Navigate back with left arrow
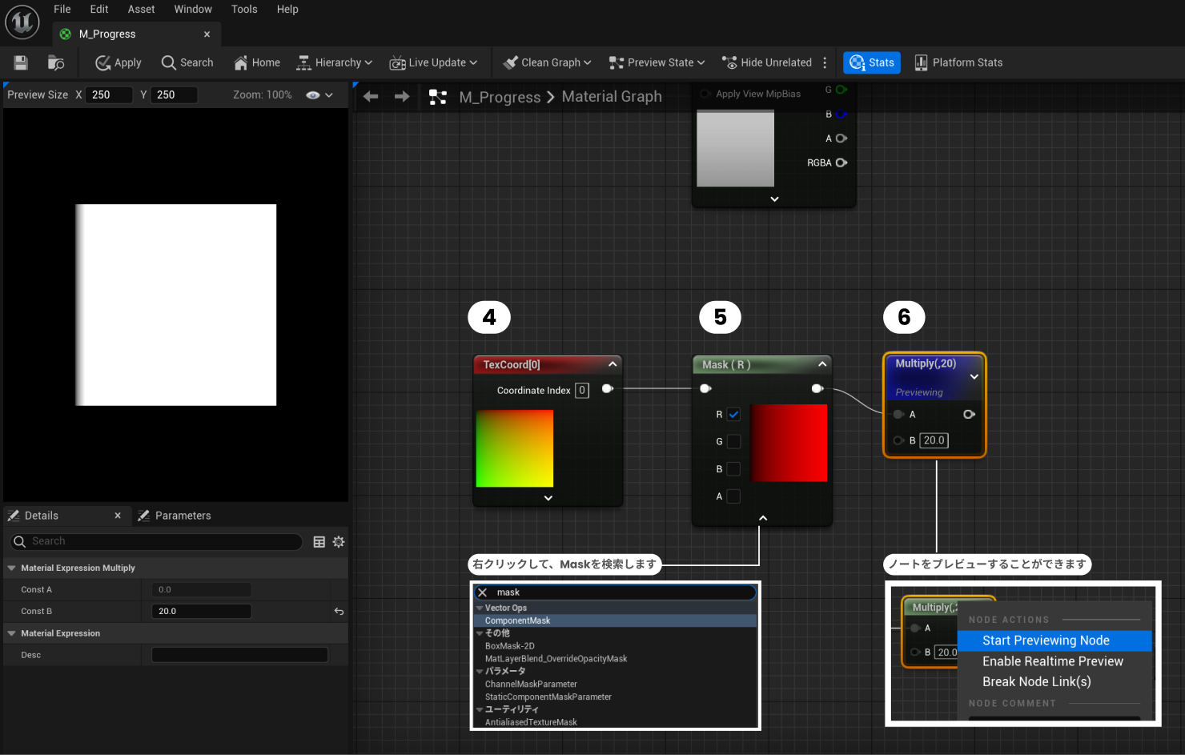Image resolution: width=1185 pixels, height=755 pixels. (x=371, y=97)
